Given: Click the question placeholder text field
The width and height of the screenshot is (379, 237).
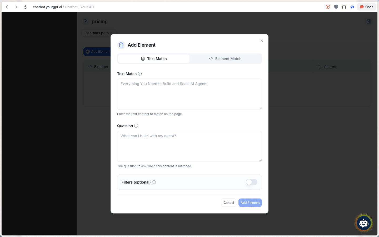Looking at the screenshot, I should click(189, 146).
